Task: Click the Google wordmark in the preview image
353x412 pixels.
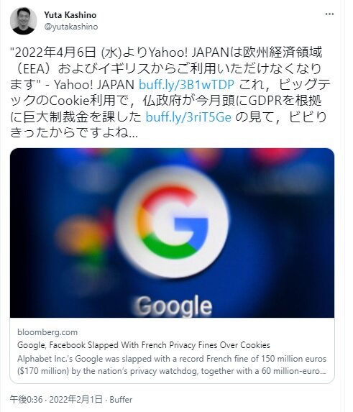Action: pos(173,306)
